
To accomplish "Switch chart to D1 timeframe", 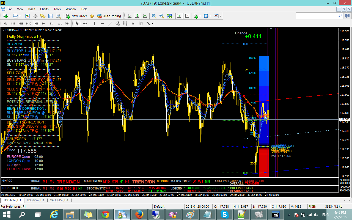I will [x=52, y=23].
